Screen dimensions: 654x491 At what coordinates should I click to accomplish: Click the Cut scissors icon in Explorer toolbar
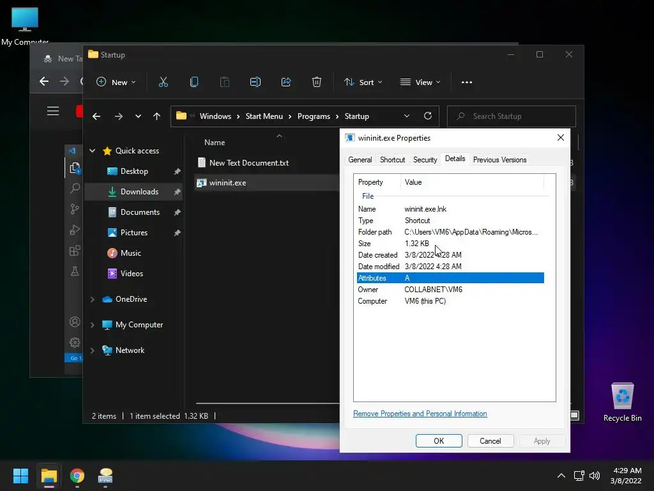pos(163,82)
